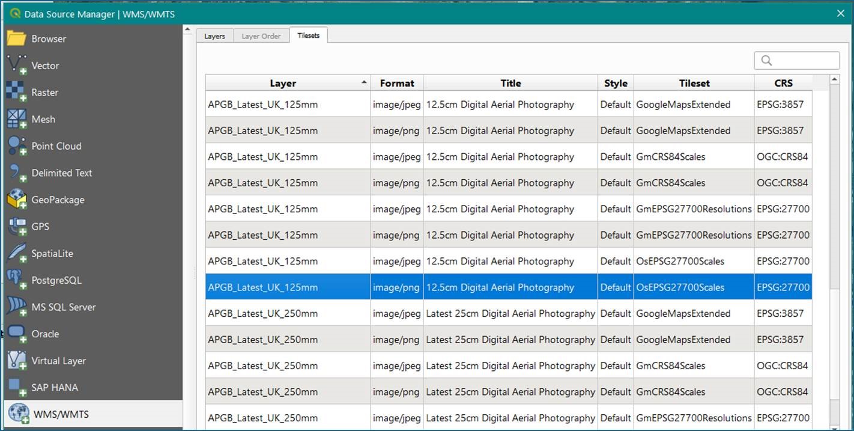Viewport: 854px width, 431px height.
Task: Sort table by Layer column header
Action: click(283, 84)
